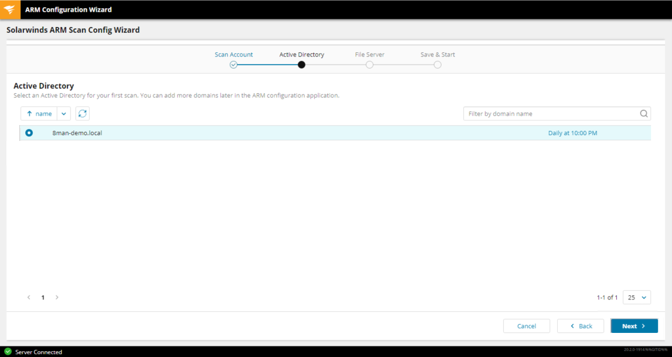Open the sort field dropdown arrow
The width and height of the screenshot is (672, 357).
(x=64, y=114)
